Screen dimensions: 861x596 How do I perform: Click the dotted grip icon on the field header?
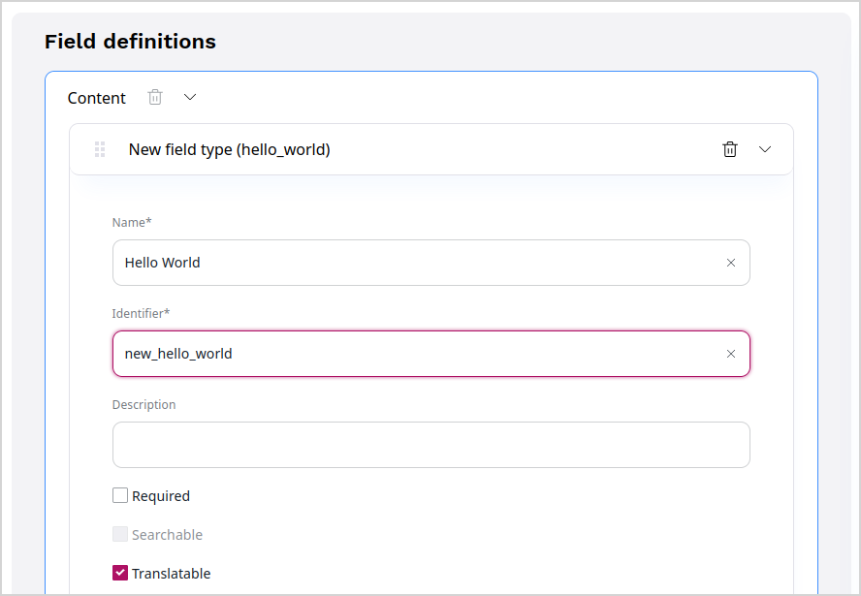coord(99,149)
